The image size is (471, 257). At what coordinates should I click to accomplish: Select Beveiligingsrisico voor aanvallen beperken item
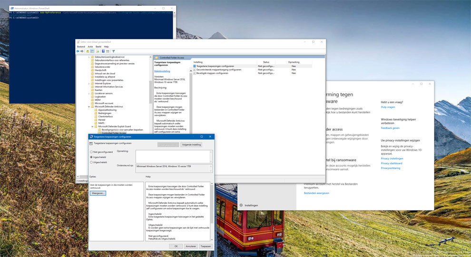122,130
